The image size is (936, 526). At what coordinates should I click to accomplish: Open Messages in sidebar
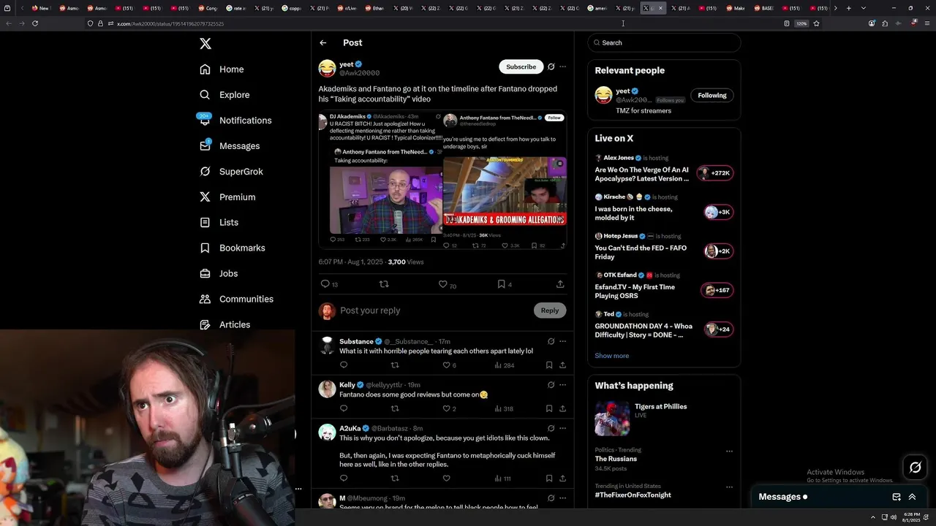(230, 146)
